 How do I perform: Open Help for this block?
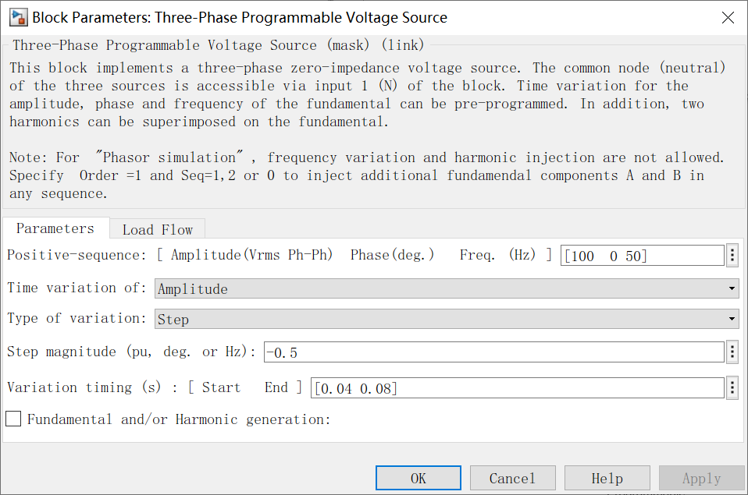[x=607, y=478]
